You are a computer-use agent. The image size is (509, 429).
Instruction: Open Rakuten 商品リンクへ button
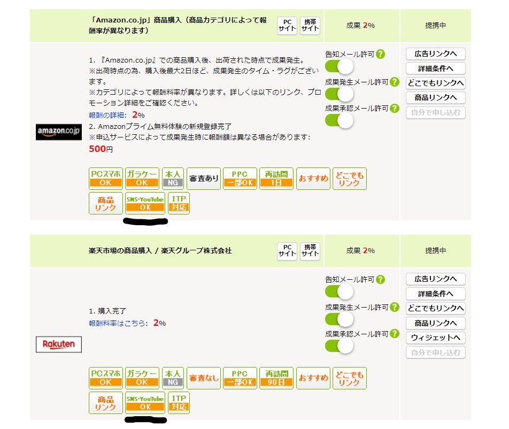[x=436, y=323]
